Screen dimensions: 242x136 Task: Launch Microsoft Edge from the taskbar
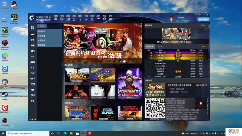pyautogui.click(x=65, y=133)
